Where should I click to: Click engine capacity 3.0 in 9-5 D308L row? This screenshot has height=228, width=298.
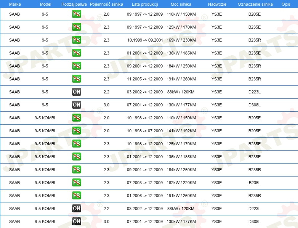click(x=106, y=105)
